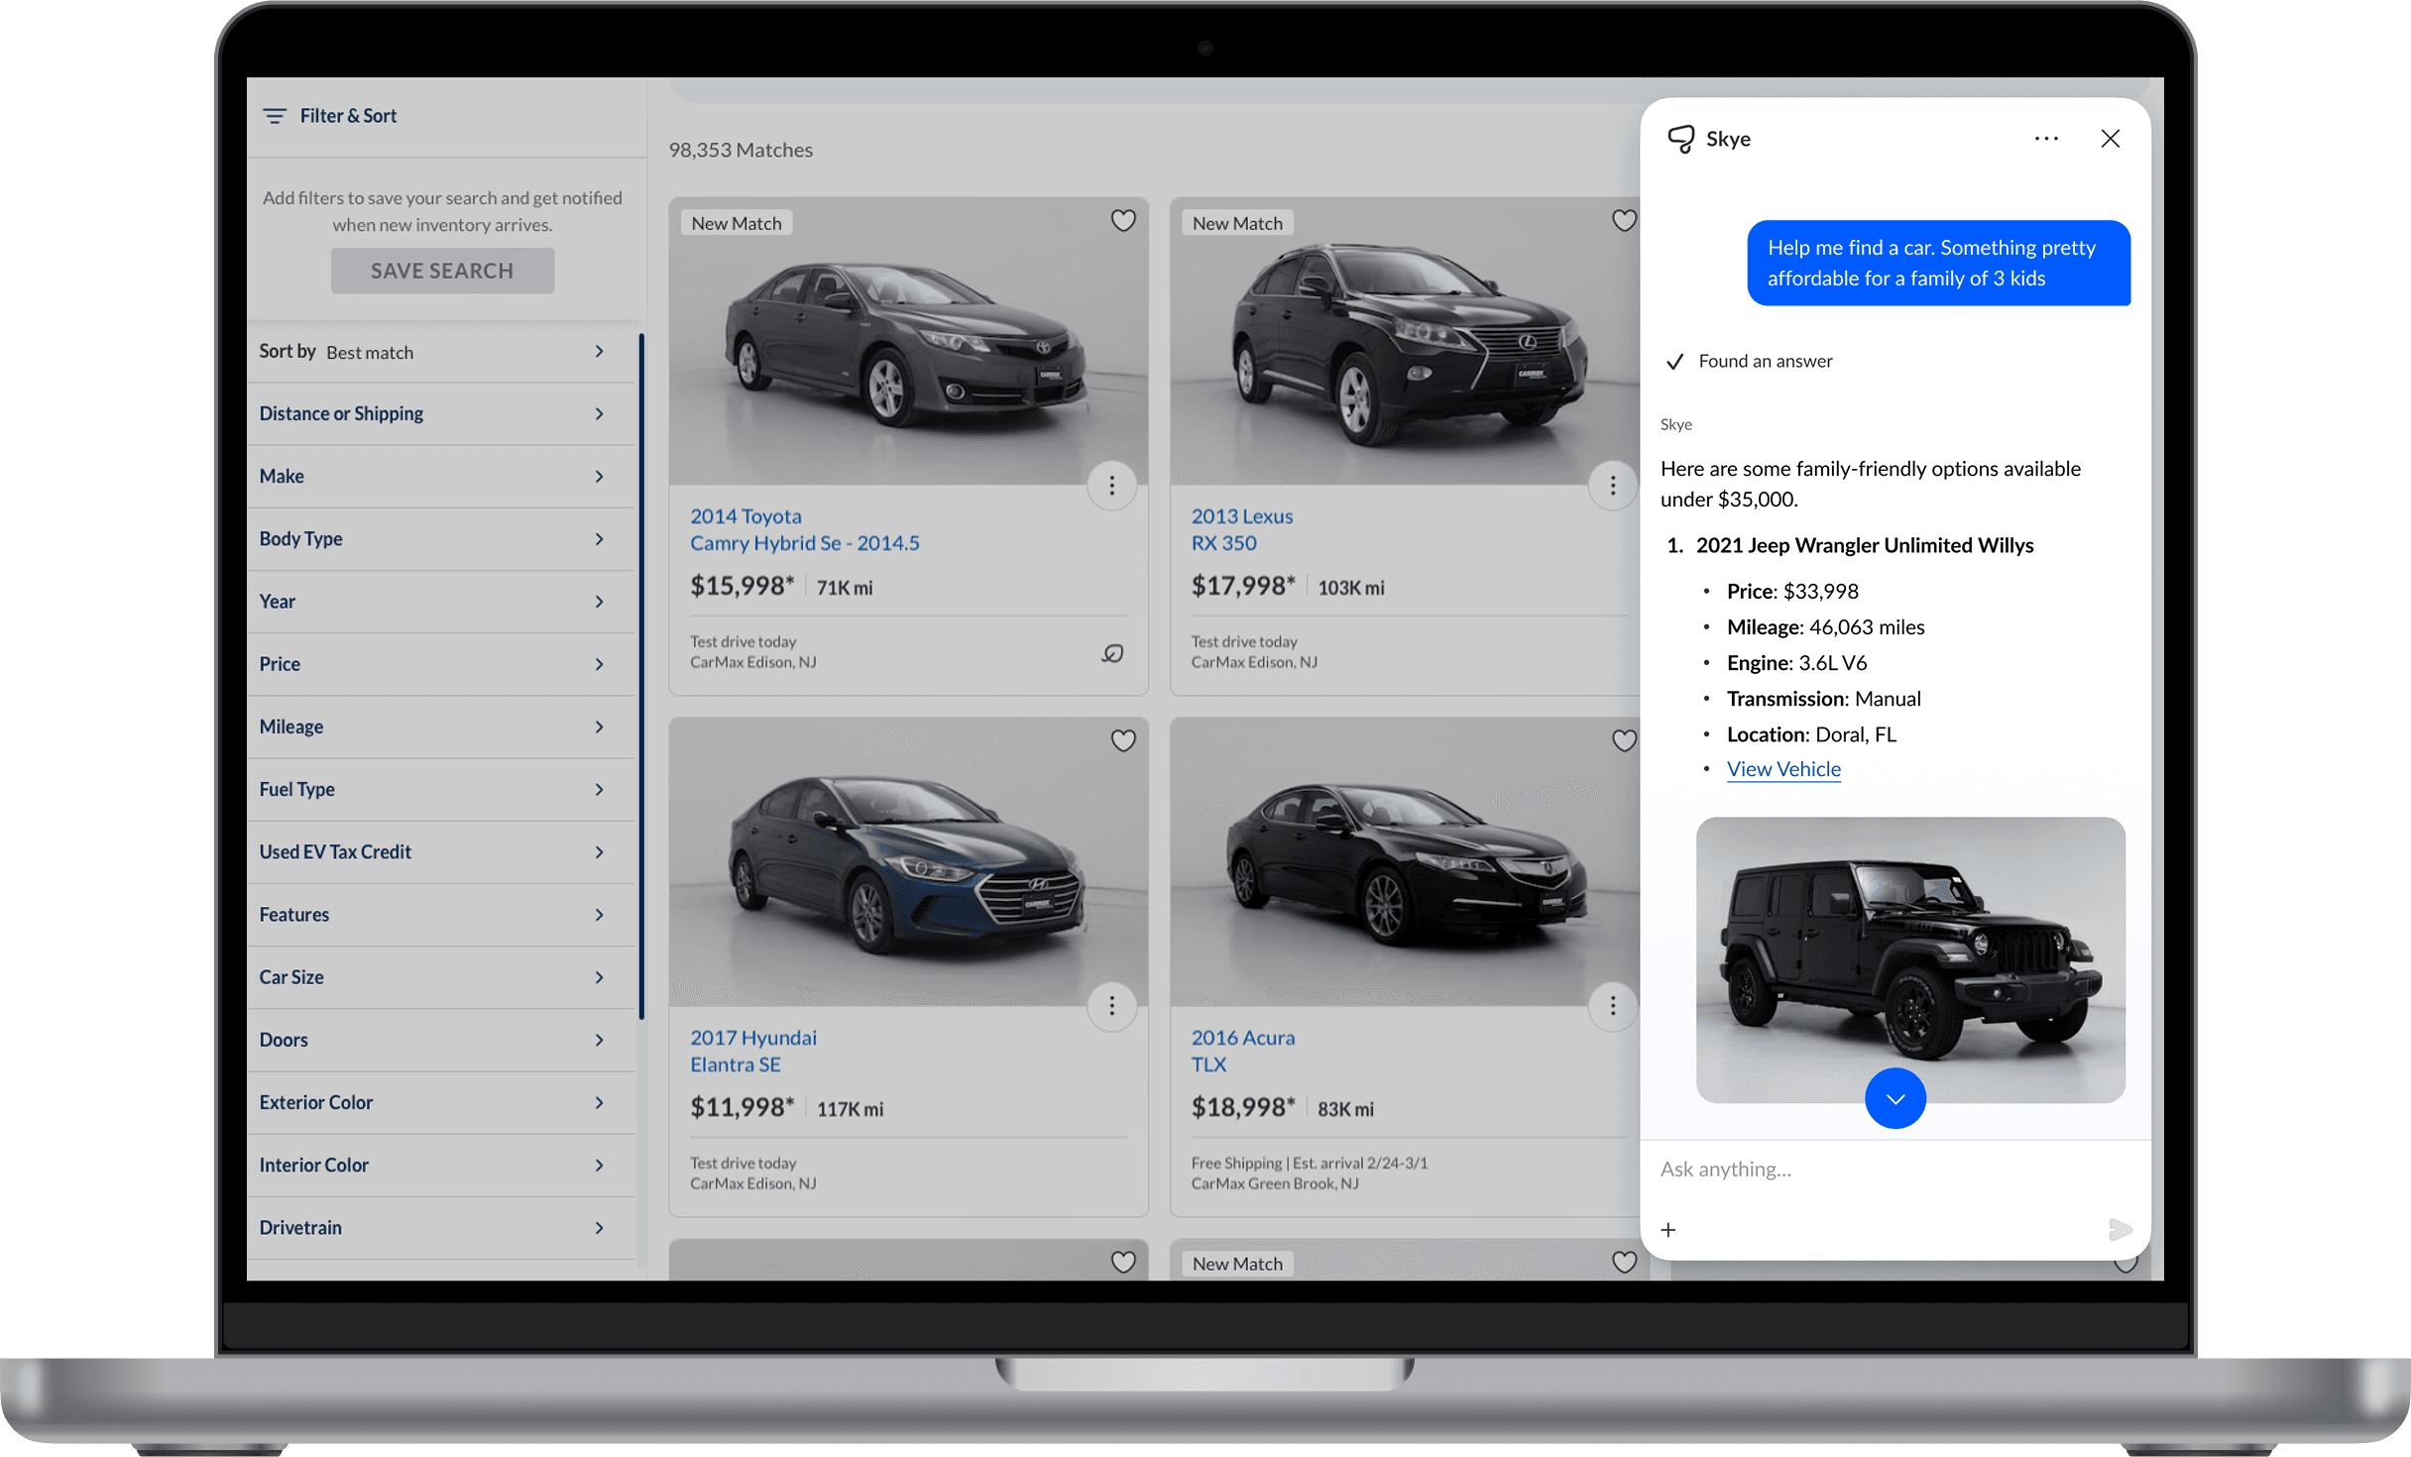The width and height of the screenshot is (2411, 1457).
Task: Click the Skye AI assistant icon
Action: coord(1677,138)
